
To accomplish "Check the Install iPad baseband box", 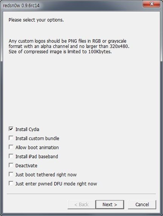I will 11,156.
